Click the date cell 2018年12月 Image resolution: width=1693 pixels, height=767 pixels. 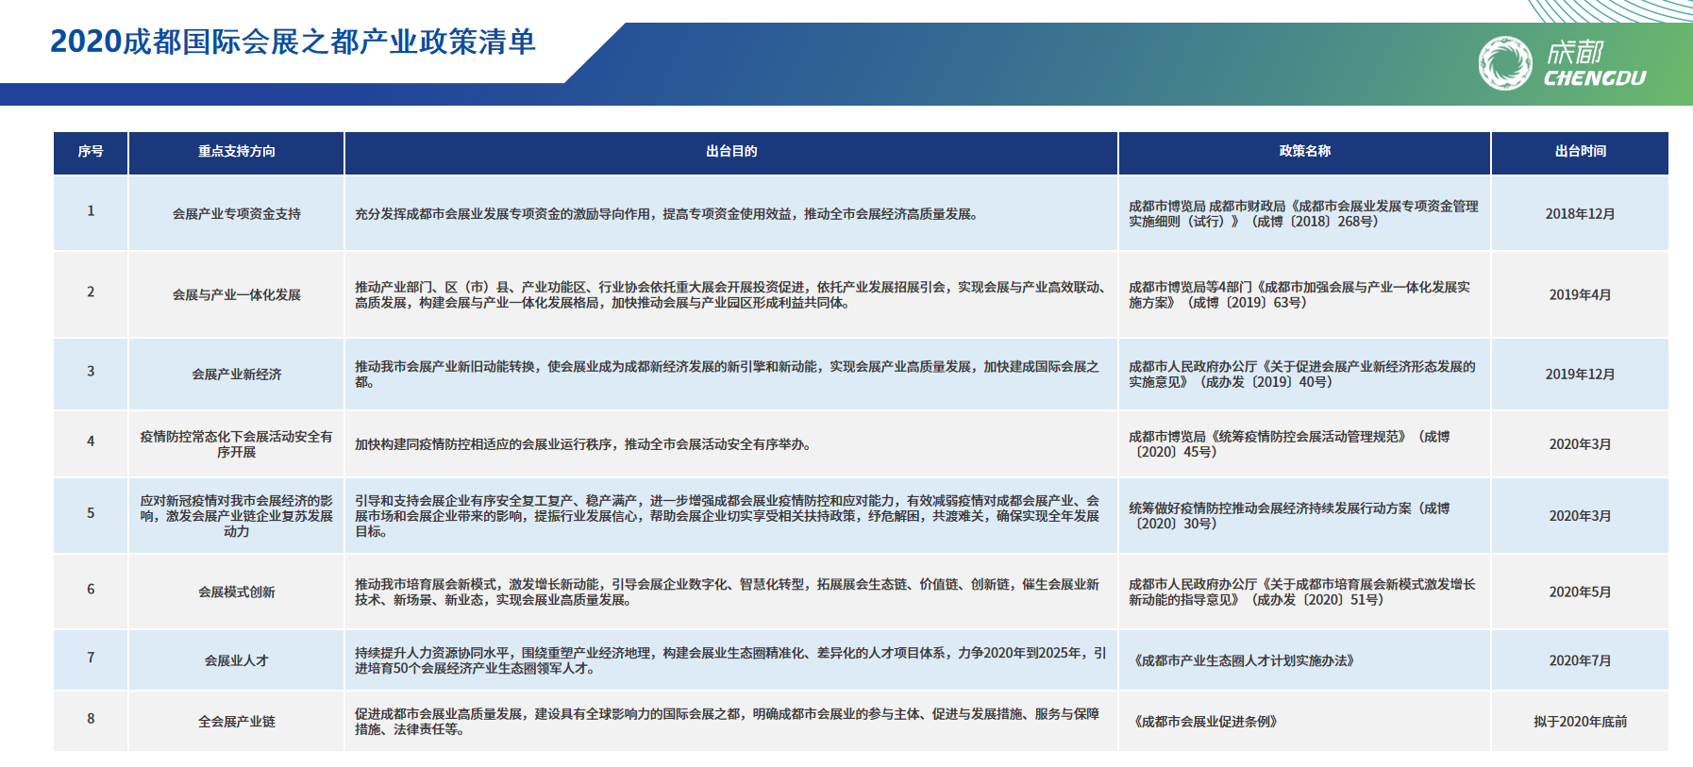point(1581,214)
